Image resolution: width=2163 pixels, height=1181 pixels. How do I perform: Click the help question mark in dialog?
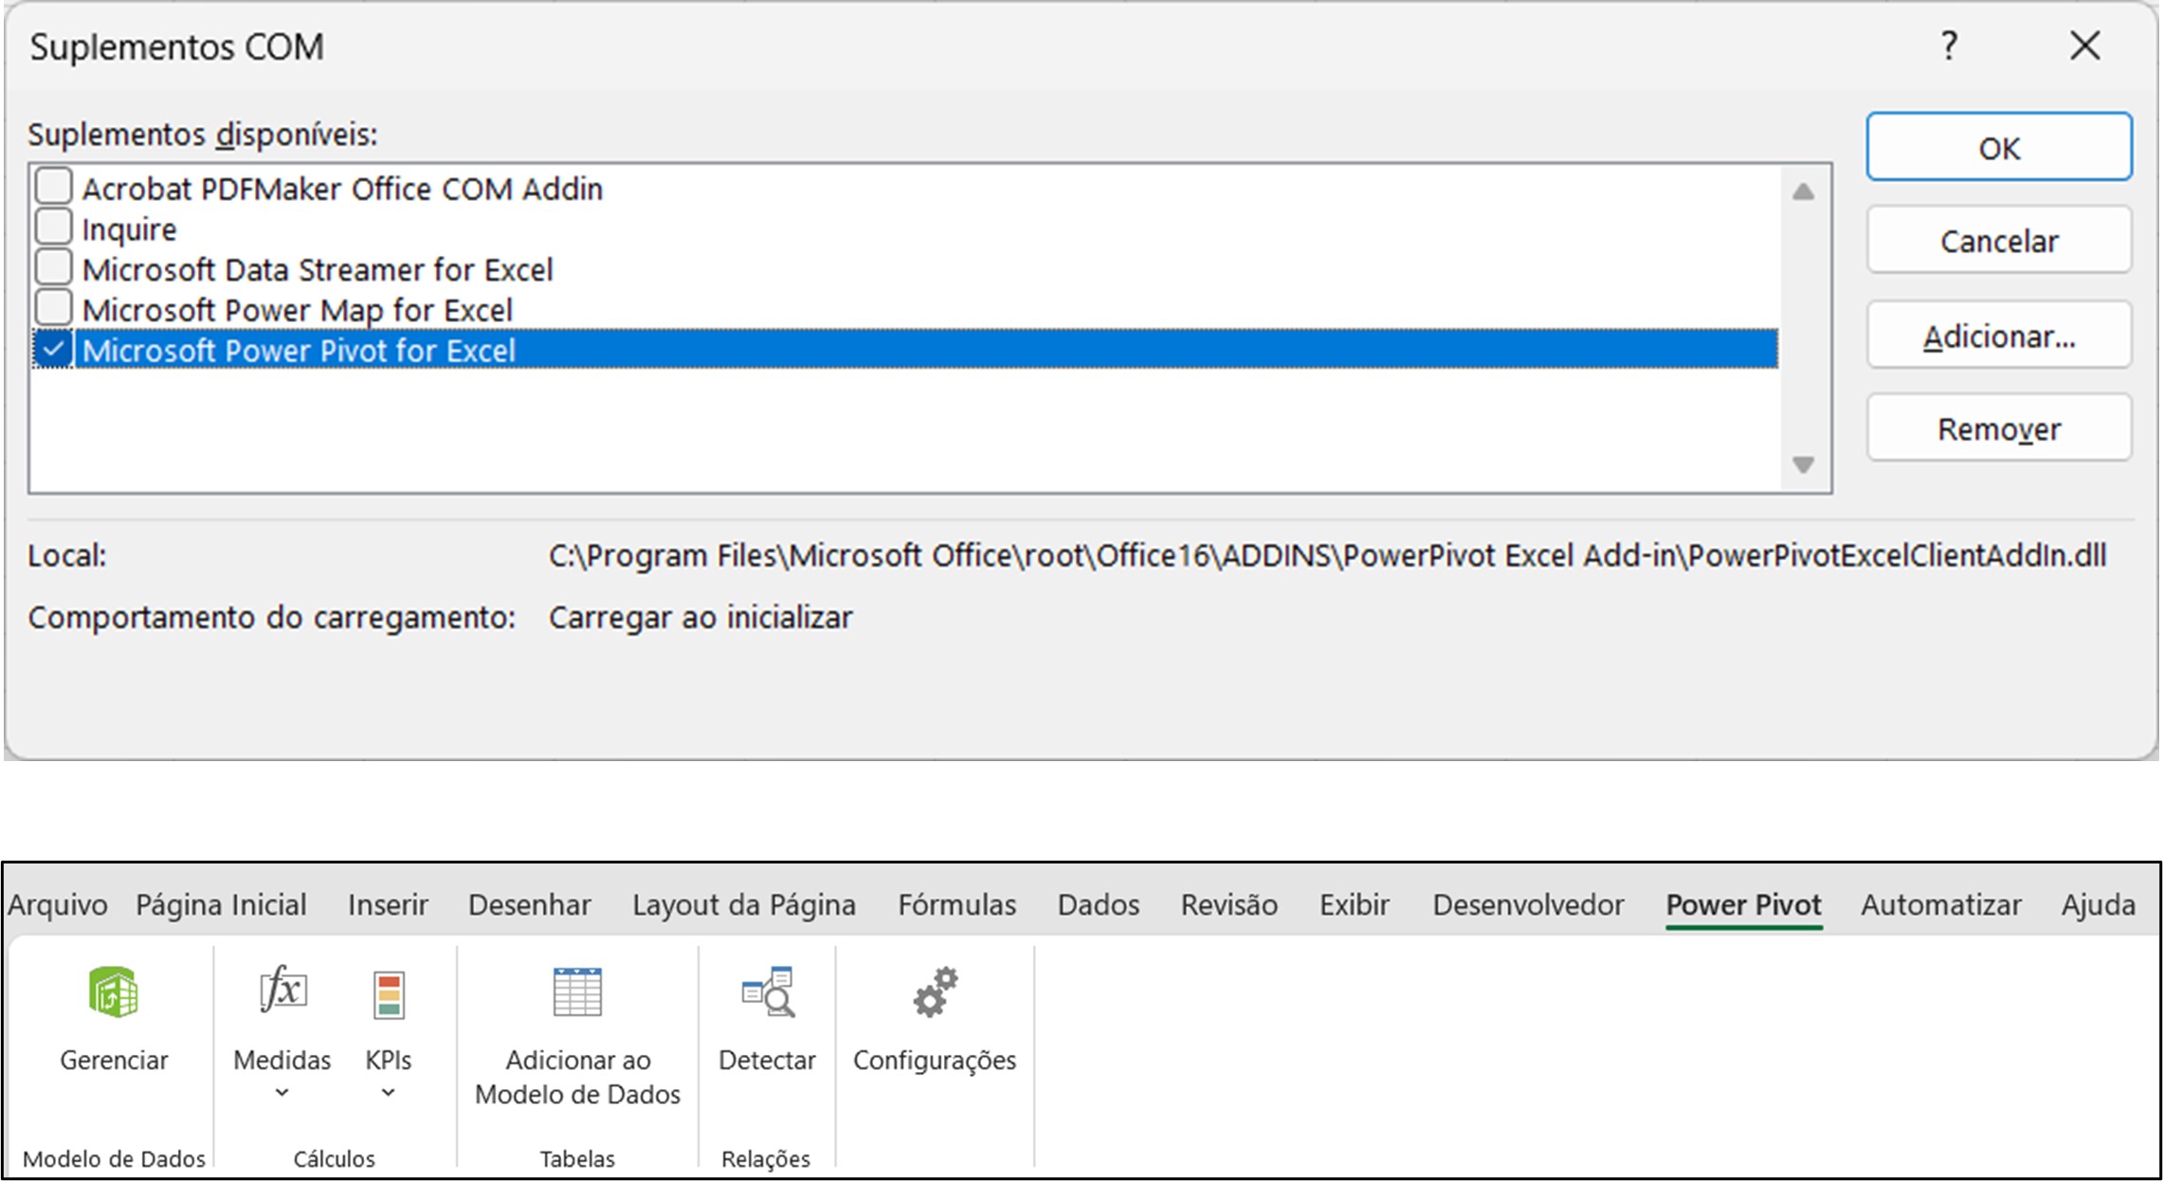coord(1949,45)
